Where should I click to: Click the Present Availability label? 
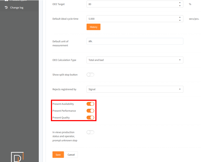click(63, 104)
